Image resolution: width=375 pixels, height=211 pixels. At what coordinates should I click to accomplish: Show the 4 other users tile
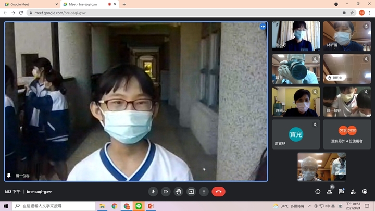click(347, 134)
